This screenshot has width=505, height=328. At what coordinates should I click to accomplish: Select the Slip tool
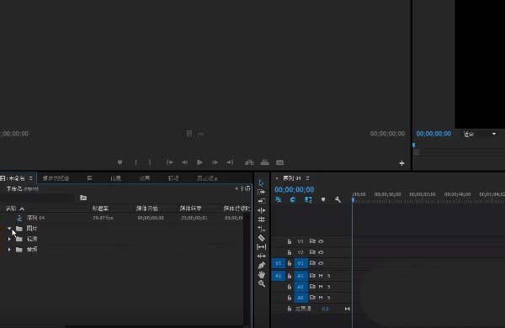[261, 247]
